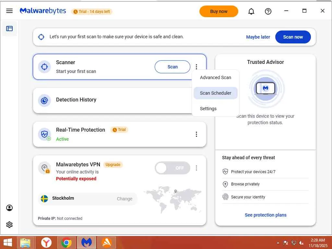This screenshot has width=332, height=249.
Task: Select the dashboard sidebar icon
Action: coord(9,29)
